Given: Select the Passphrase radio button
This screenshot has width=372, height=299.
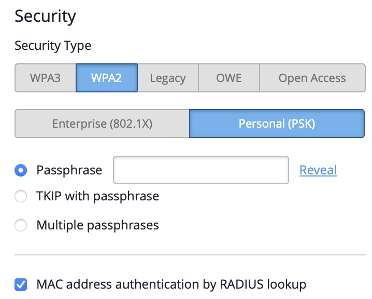Looking at the screenshot, I should pyautogui.click(x=21, y=170).
